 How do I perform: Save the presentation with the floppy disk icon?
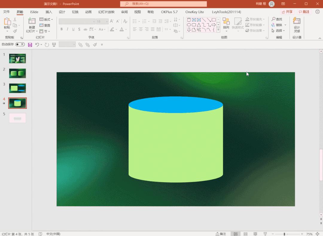(30, 45)
